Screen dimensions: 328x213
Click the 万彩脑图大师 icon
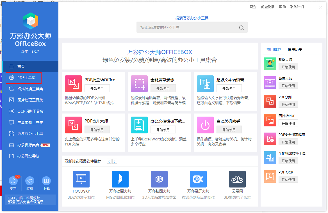click(x=159, y=179)
